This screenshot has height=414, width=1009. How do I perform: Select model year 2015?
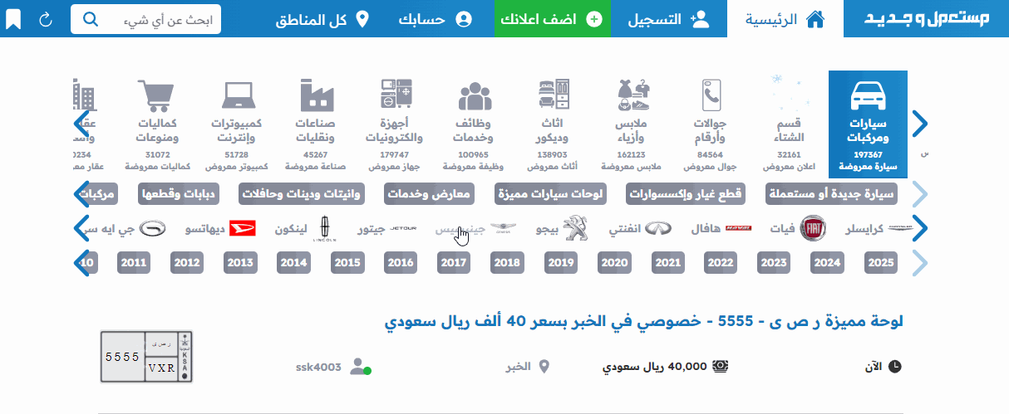click(x=347, y=263)
